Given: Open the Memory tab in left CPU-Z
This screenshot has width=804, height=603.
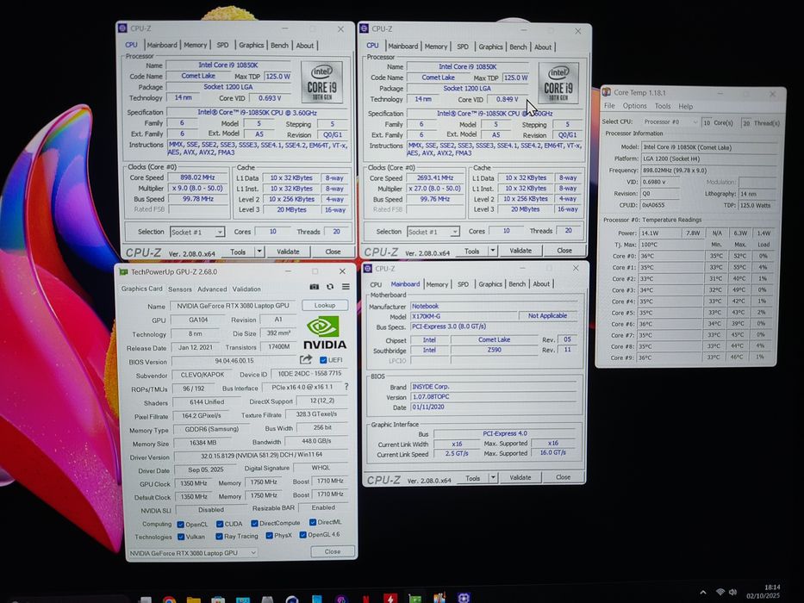Looking at the screenshot, I should coord(196,45).
